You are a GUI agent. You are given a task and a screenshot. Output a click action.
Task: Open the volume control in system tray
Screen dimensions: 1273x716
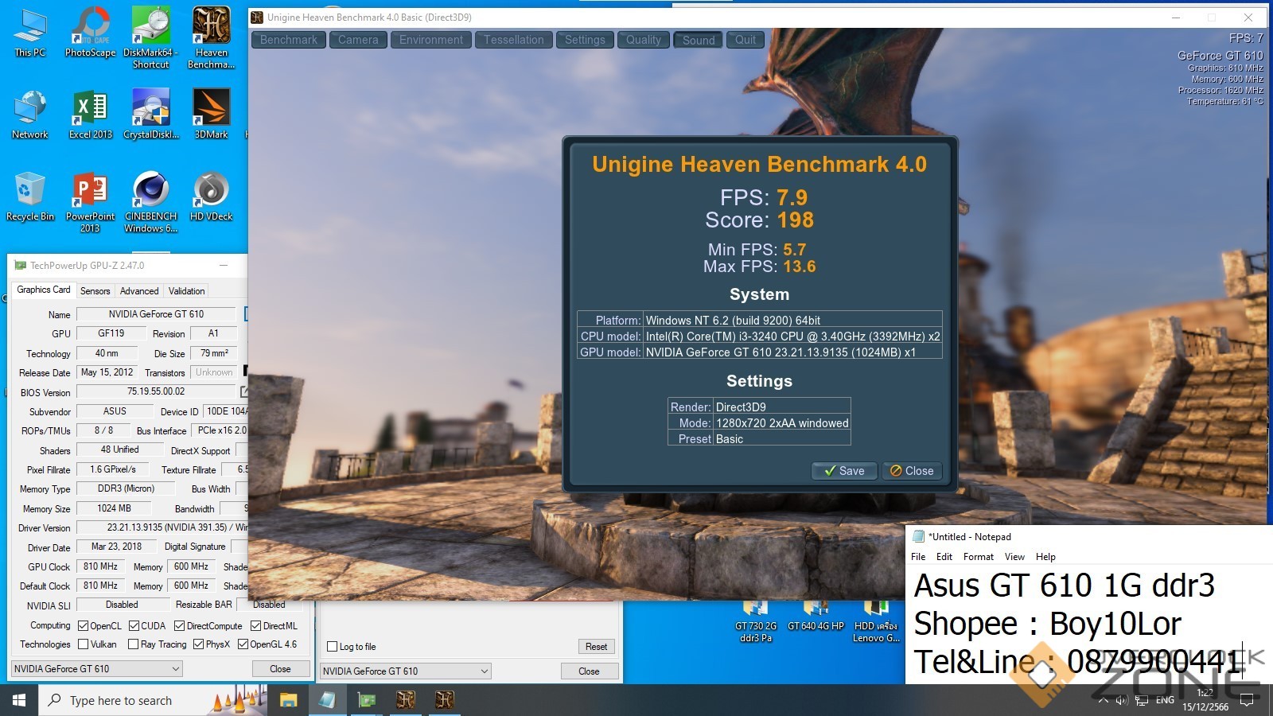tap(1122, 700)
